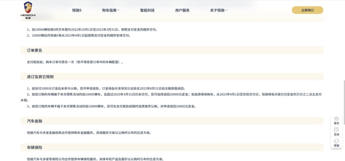This screenshot has height=161, width=345.
Task: Open the 智能科技 menu item
Action: [x=147, y=10]
